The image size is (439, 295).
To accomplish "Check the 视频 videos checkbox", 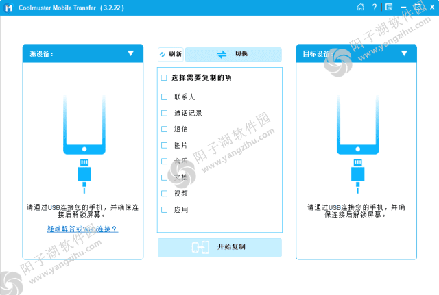I will pyautogui.click(x=165, y=193).
